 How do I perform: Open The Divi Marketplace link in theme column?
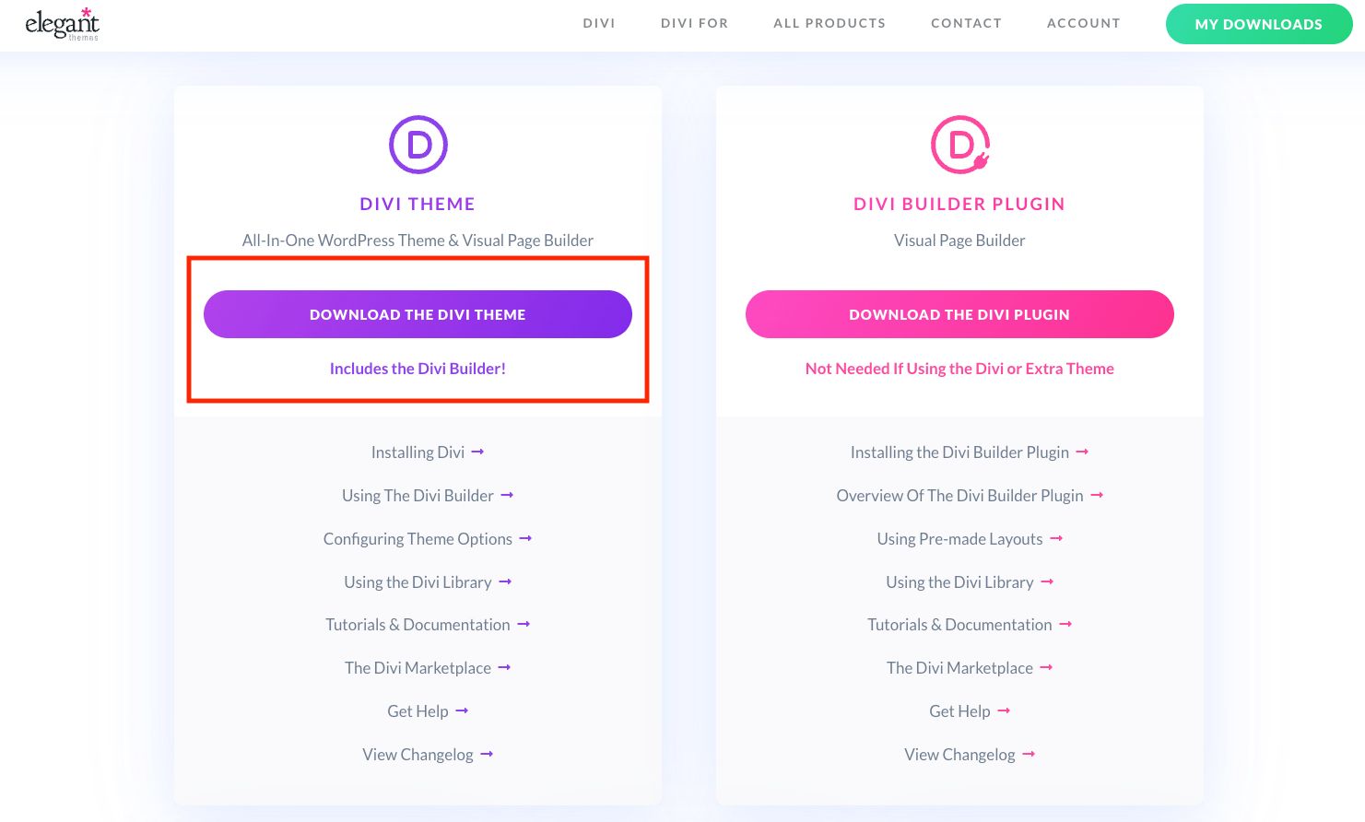click(x=418, y=667)
